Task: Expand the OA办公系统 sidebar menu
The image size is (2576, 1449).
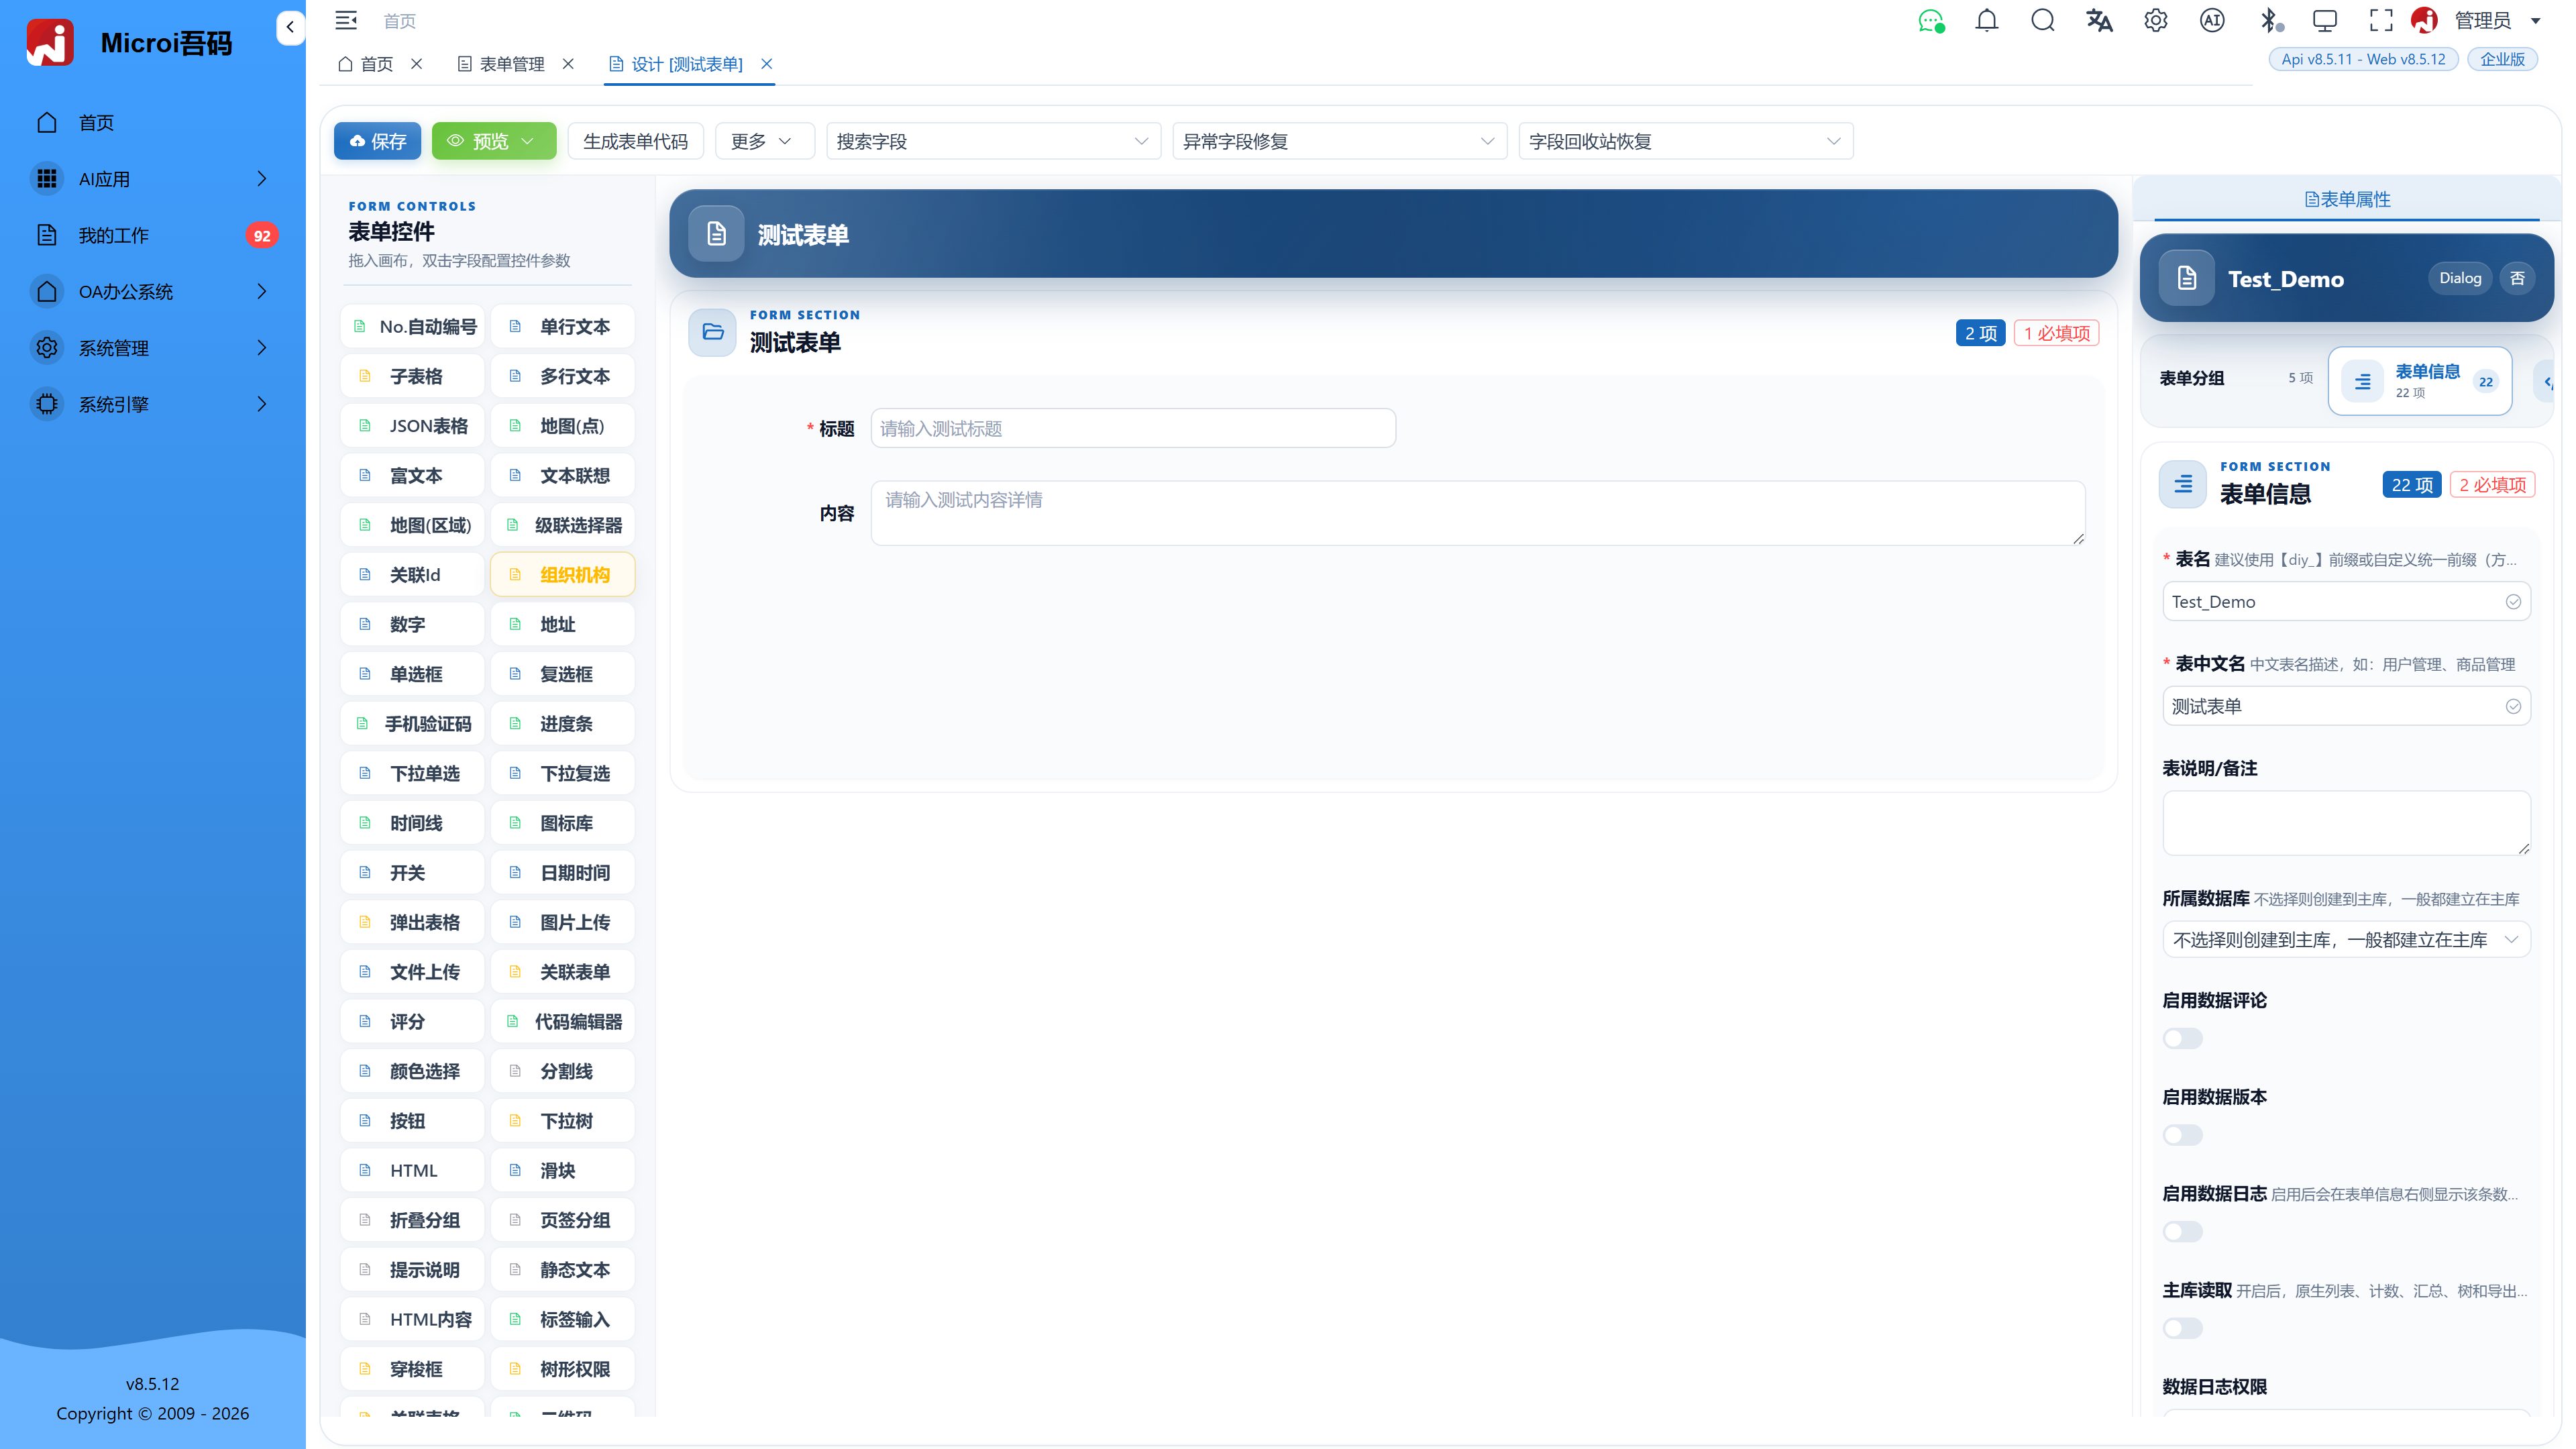Action: pyautogui.click(x=152, y=292)
